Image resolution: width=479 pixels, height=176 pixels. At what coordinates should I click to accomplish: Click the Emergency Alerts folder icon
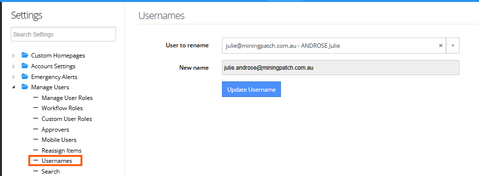pos(25,77)
